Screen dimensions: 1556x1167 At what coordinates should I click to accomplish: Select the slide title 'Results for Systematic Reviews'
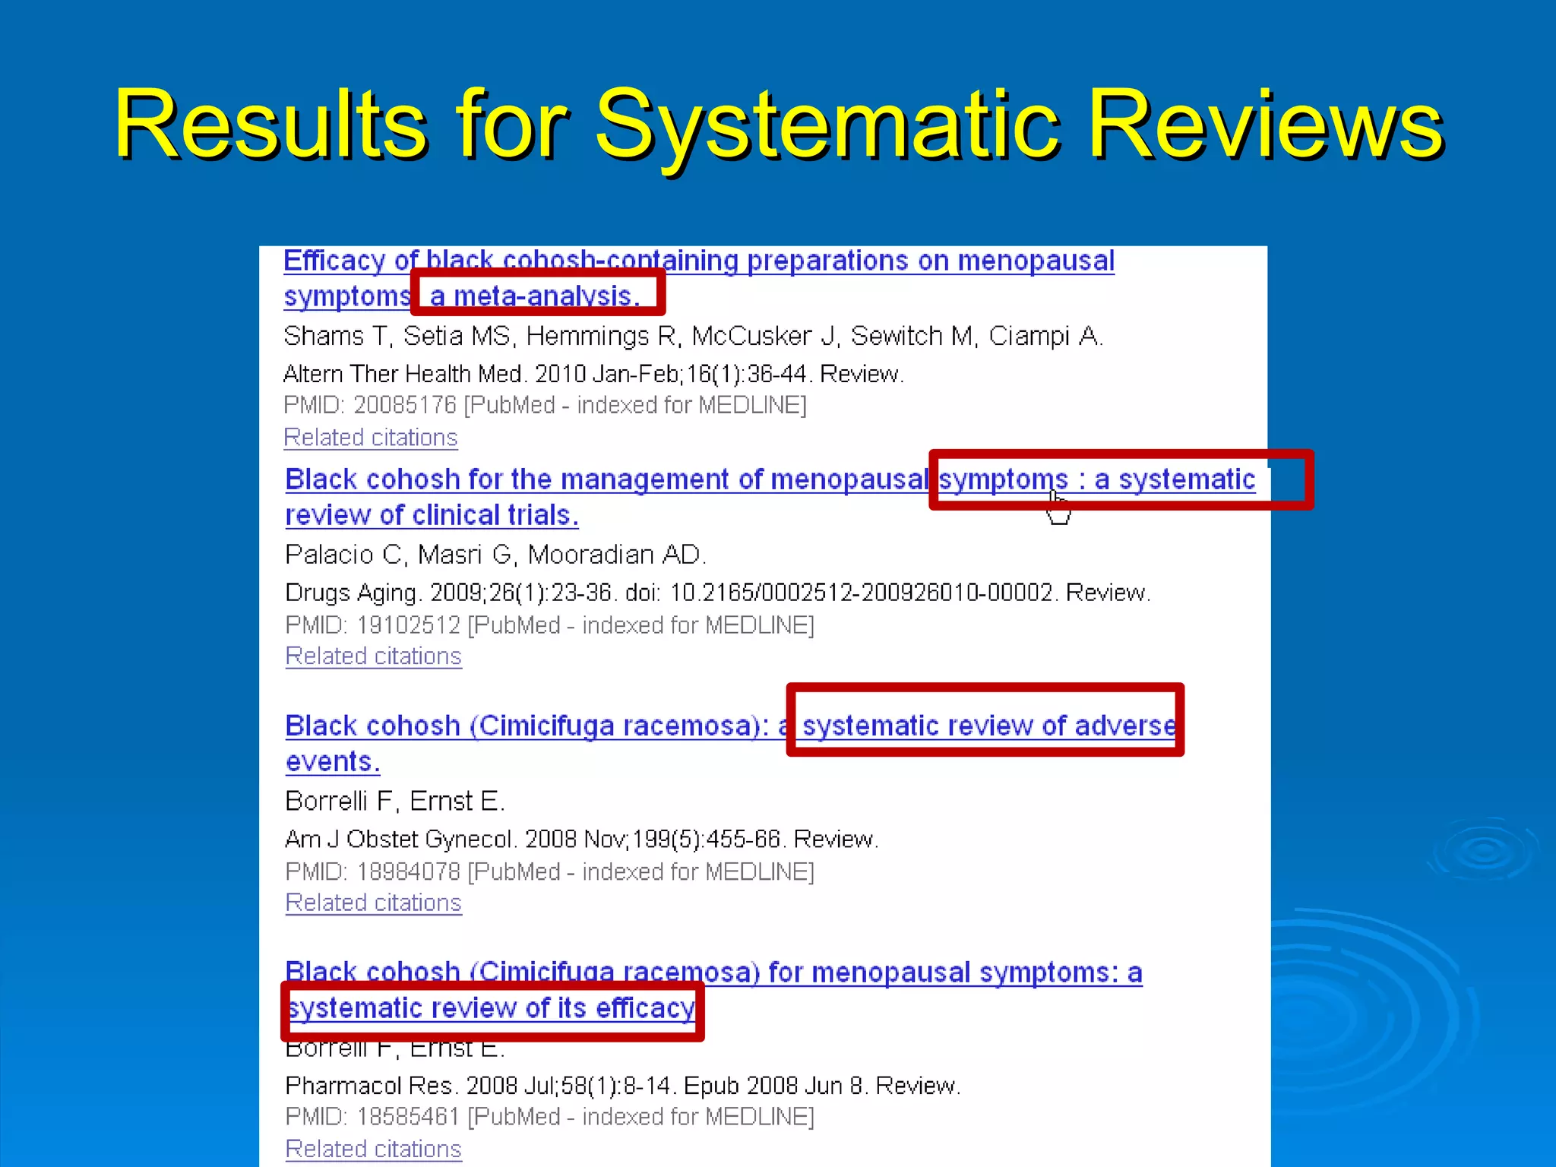point(780,124)
